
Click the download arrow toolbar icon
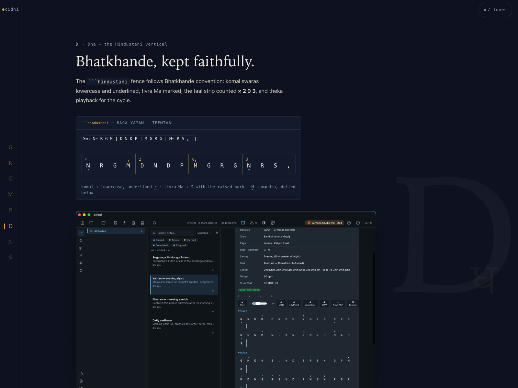[x=124, y=223]
